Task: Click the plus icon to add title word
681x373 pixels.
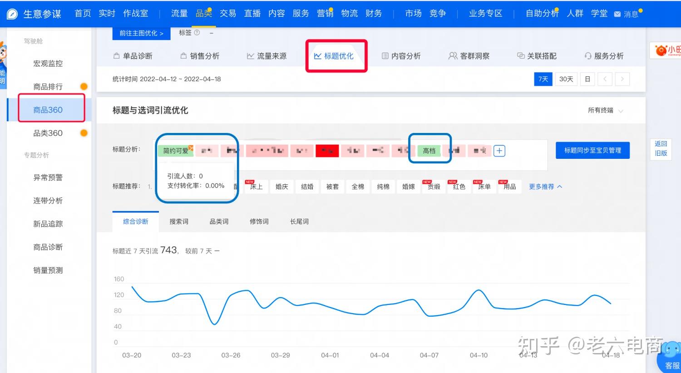Action: (x=499, y=151)
